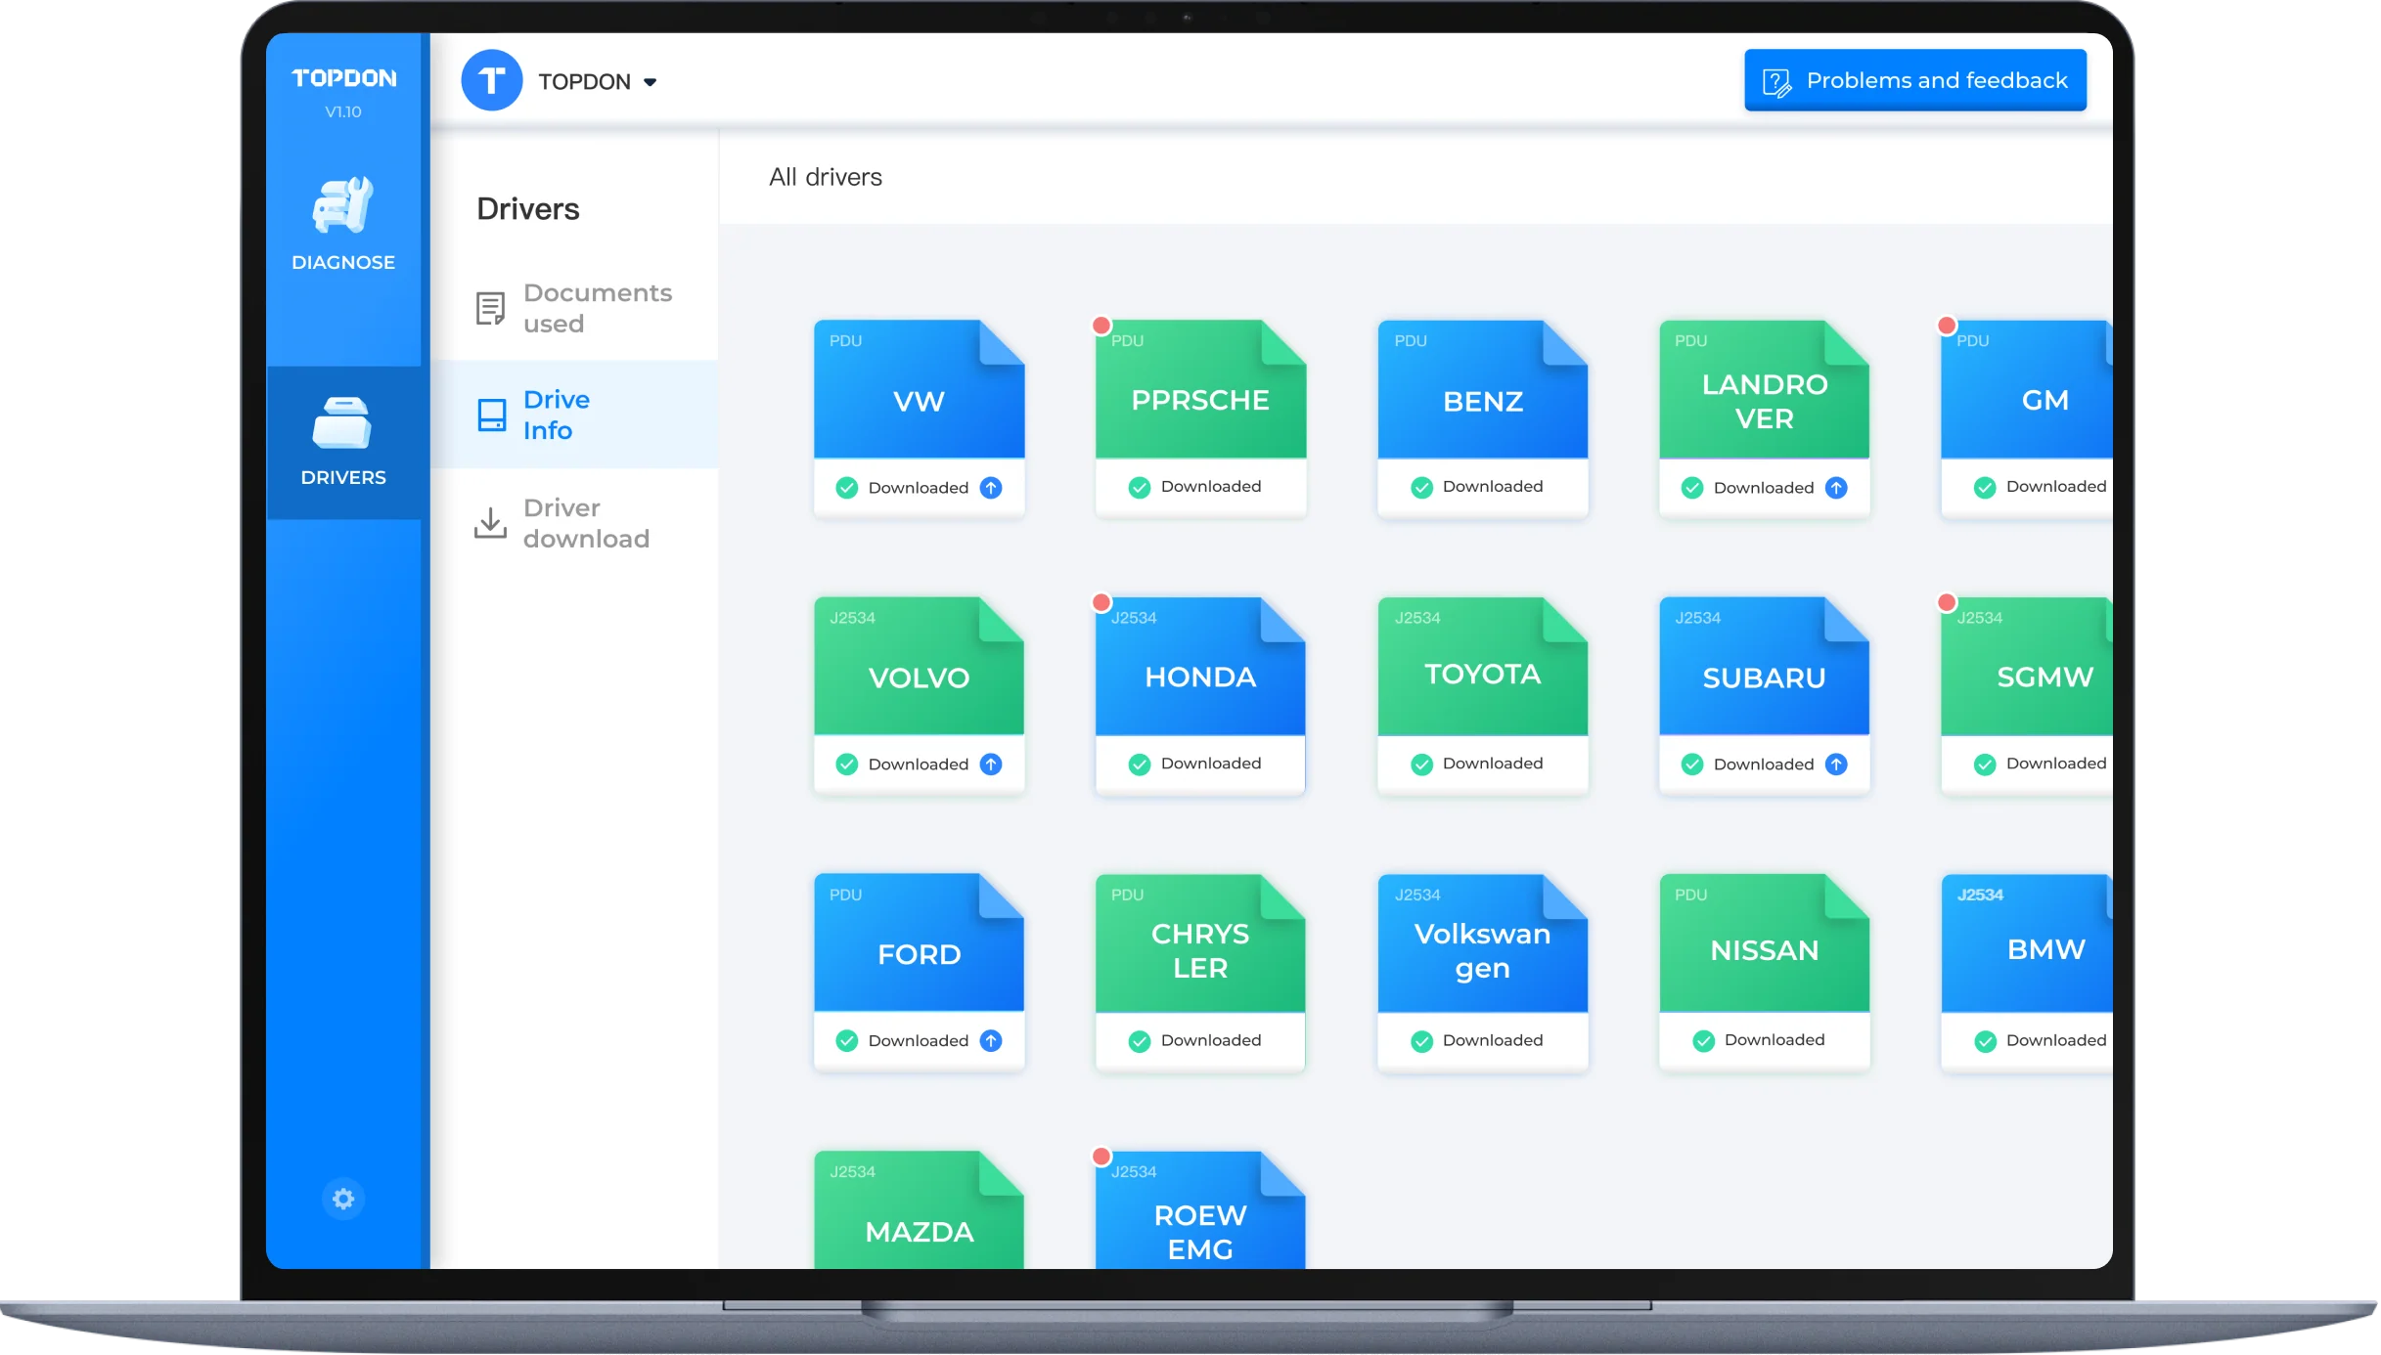Screen dimensions: 2381x1355
Task: Click the 'Drivers' panel title
Action: [x=528, y=209]
